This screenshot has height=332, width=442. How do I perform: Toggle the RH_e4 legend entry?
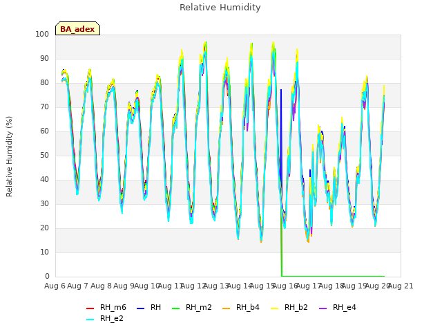coord(338,307)
